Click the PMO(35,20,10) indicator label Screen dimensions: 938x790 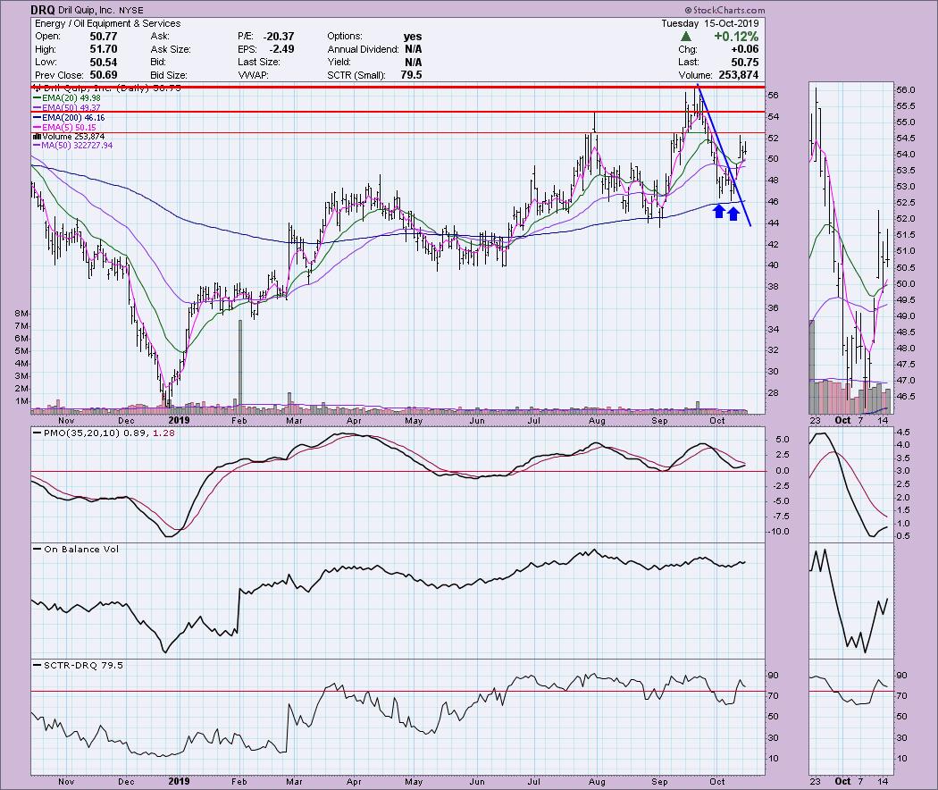105,433
